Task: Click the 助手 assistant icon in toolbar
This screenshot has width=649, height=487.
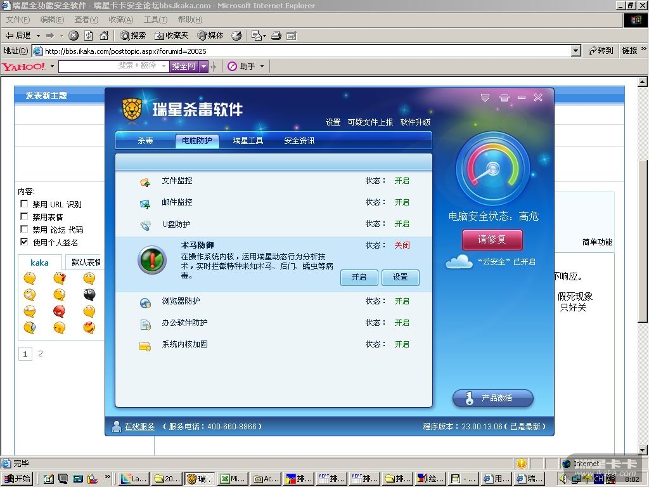Action: point(232,66)
